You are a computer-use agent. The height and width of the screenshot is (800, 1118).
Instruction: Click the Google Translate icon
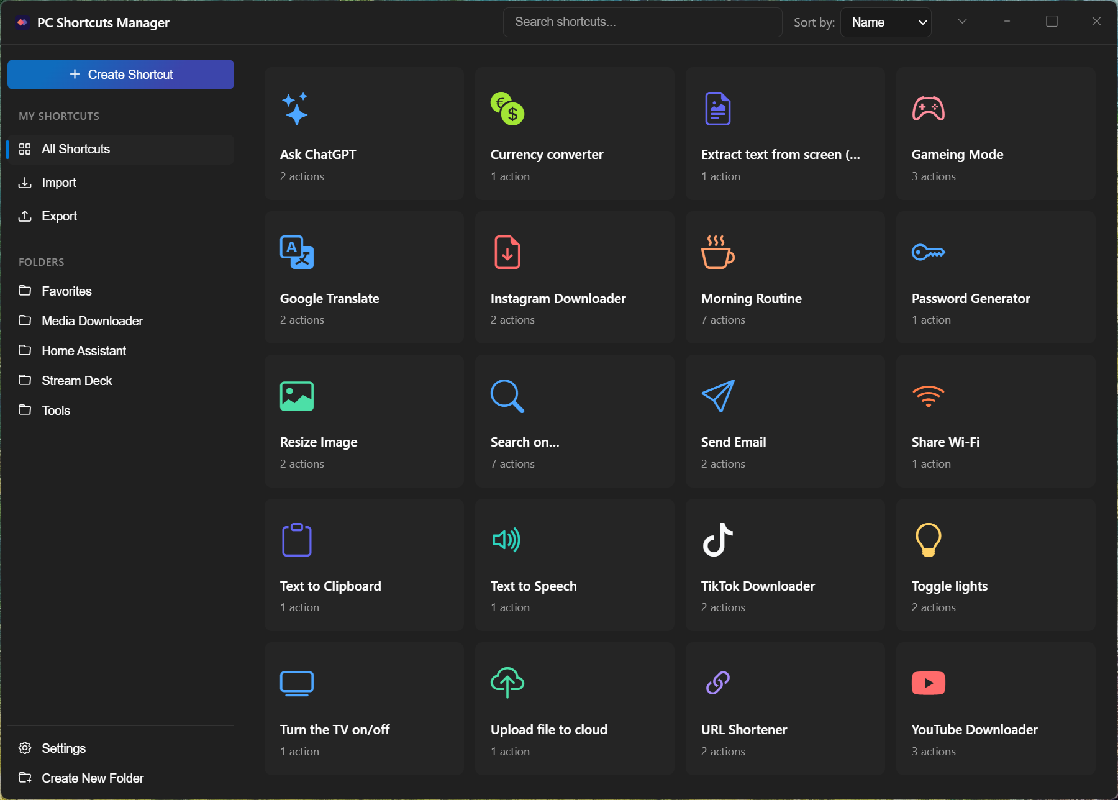point(297,252)
